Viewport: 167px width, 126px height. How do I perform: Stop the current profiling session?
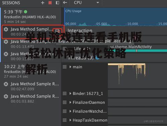click(x=50, y=3)
